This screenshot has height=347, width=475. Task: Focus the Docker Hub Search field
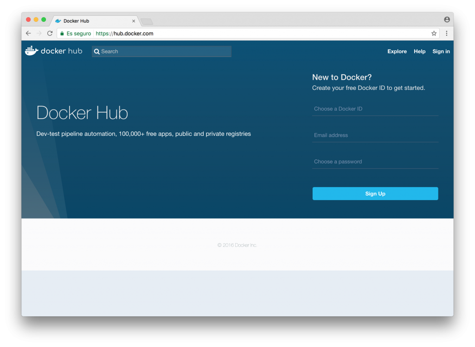(161, 51)
